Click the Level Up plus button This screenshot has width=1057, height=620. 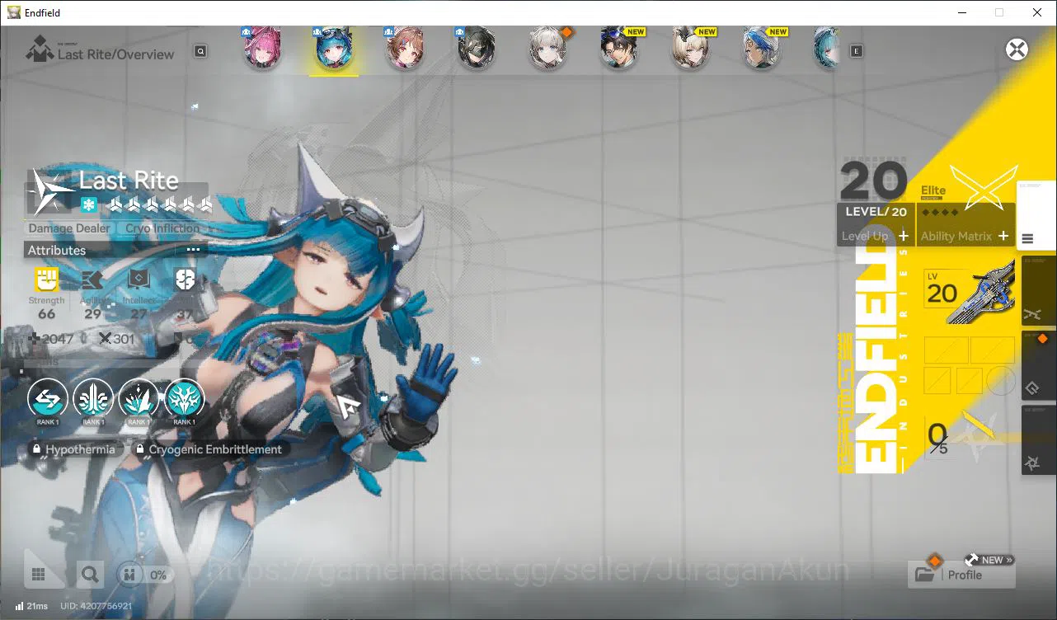pyautogui.click(x=904, y=236)
